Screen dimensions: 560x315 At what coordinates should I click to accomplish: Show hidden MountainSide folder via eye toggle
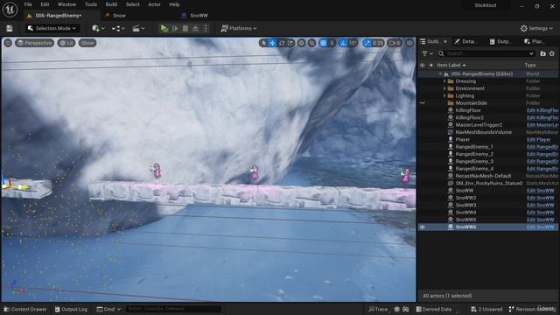click(423, 103)
